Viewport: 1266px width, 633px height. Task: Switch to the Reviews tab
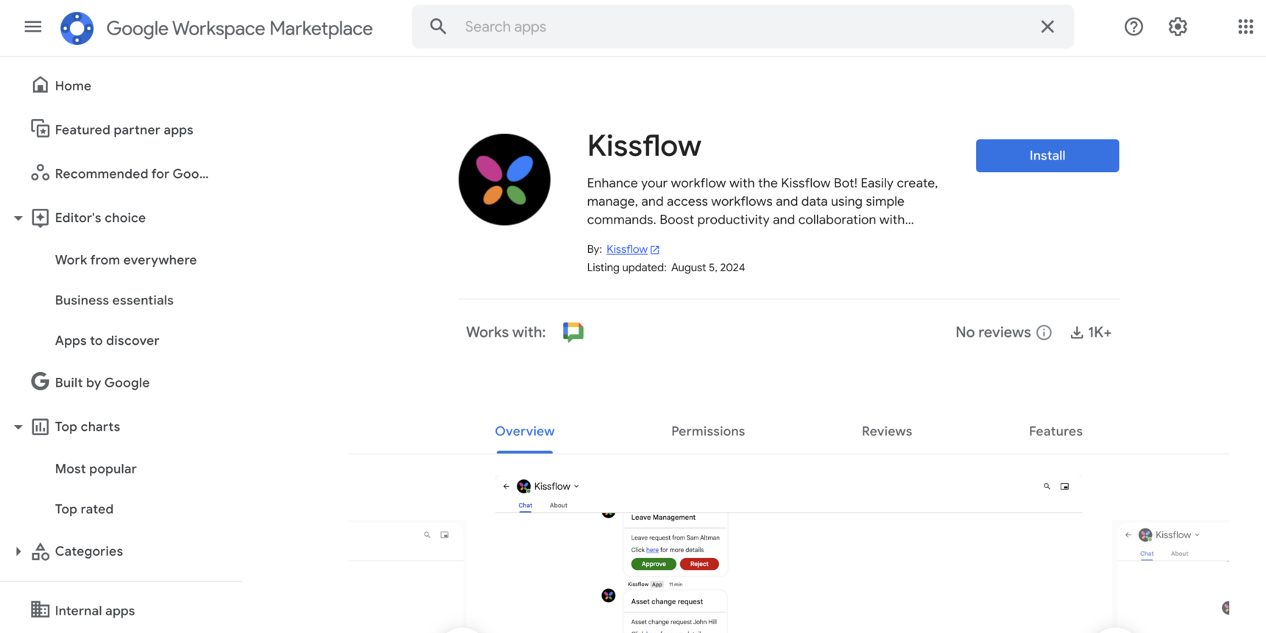click(887, 432)
